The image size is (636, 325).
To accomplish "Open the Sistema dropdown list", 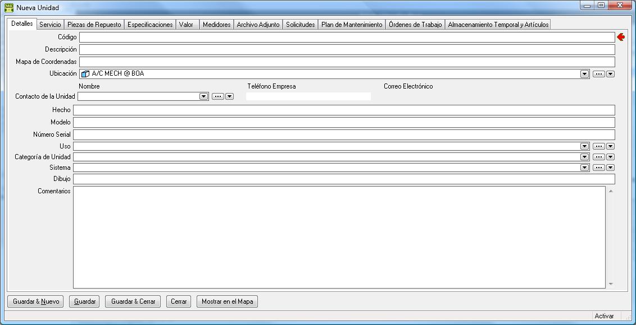I will coord(584,168).
